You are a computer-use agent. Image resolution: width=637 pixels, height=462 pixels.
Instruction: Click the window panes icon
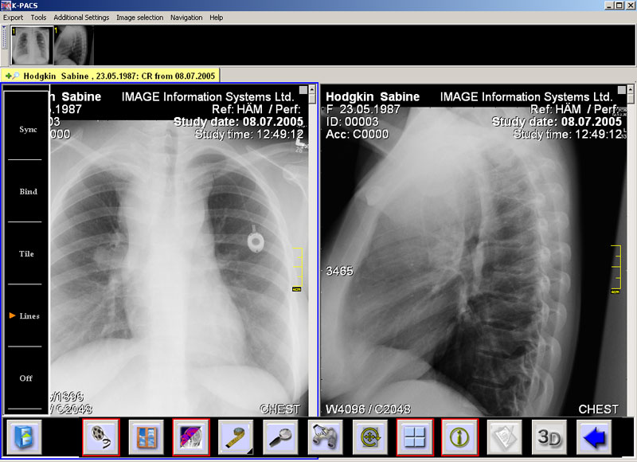147,437
